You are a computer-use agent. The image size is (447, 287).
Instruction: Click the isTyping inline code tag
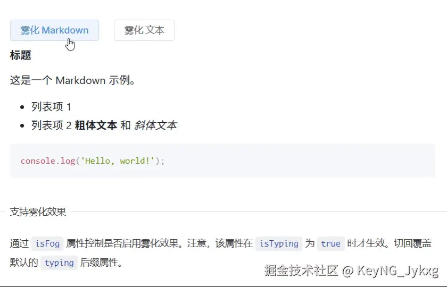[x=279, y=243]
